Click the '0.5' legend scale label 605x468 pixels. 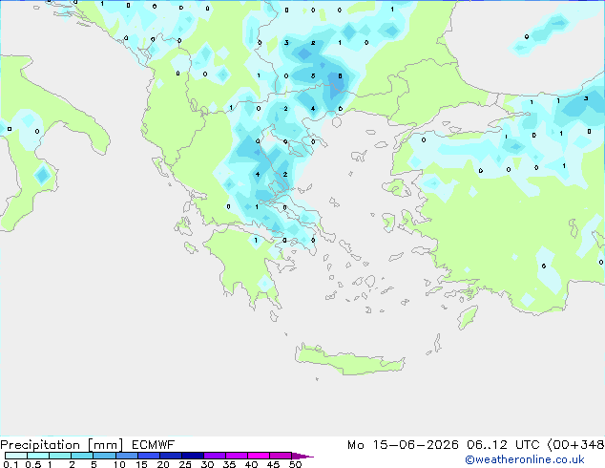pyautogui.click(x=33, y=464)
